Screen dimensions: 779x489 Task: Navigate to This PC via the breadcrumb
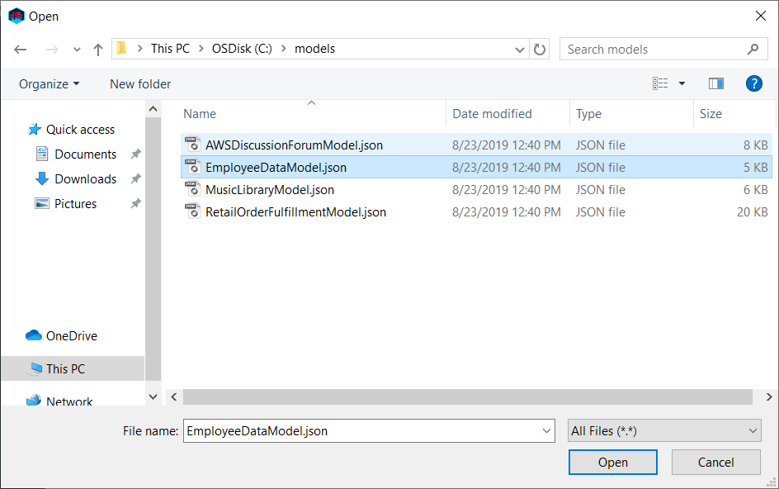click(170, 49)
